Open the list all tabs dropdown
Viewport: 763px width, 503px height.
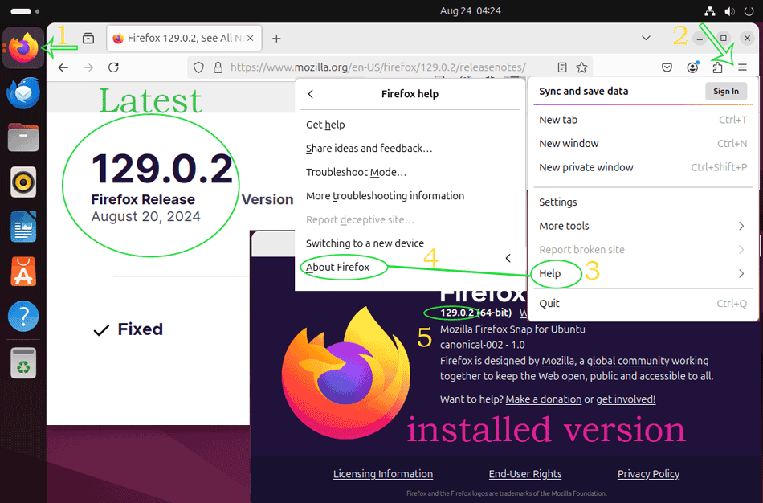pyautogui.click(x=646, y=38)
